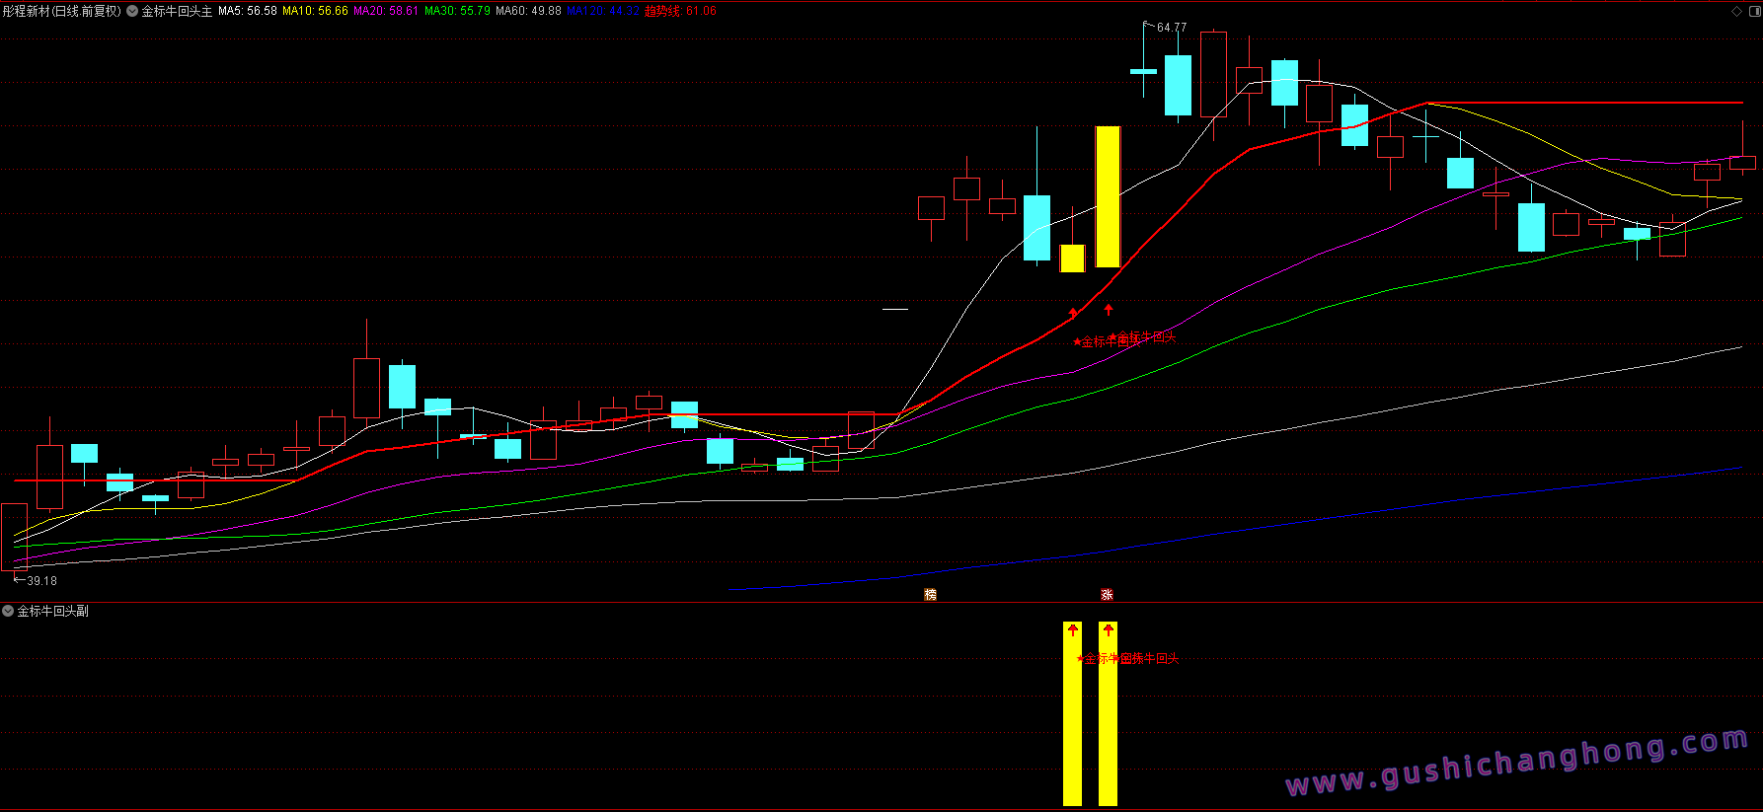The height and width of the screenshot is (812, 1763).
Task: Click the red up-arrow below tall yellow candle
Action: tap(1109, 310)
